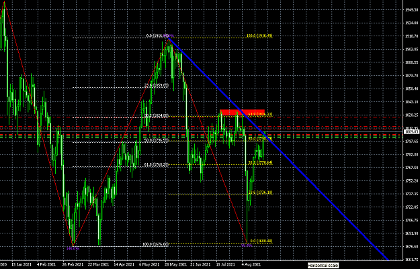Click the purple 145.70% label at February low
This screenshot has height=269, width=420.
click(73, 249)
